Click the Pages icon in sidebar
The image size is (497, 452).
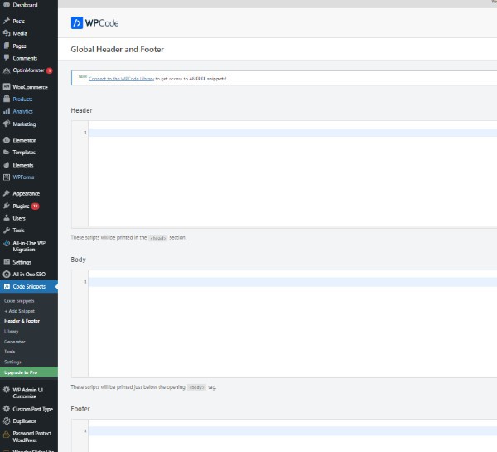point(7,46)
